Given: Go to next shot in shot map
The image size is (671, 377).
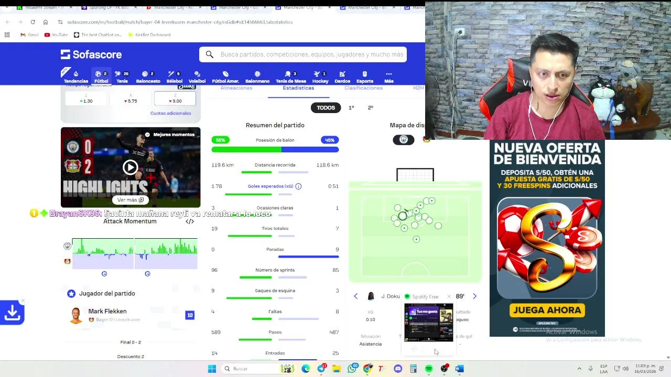Looking at the screenshot, I should click(474, 296).
